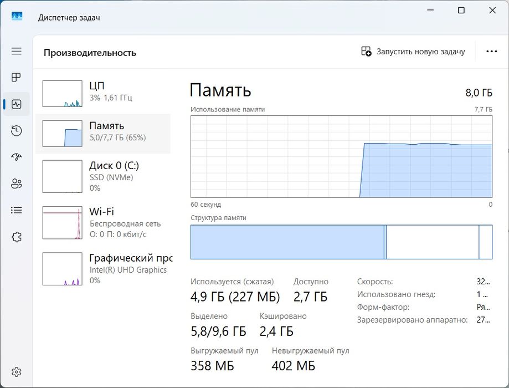
Task: Click the Wi-Fi mini graph thumbnail
Action: [63, 223]
